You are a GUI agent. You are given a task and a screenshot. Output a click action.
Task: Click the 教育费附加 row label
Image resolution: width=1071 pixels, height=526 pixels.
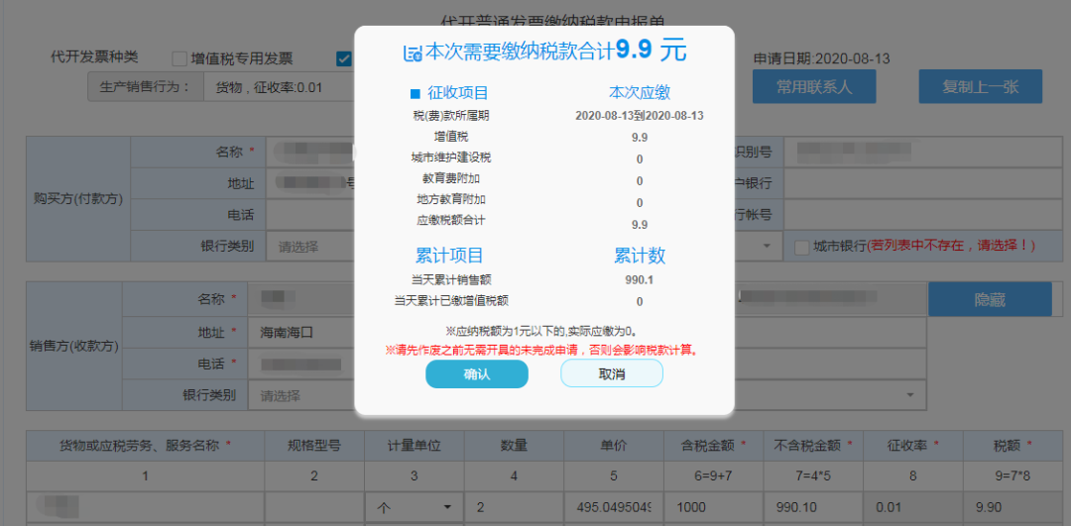pos(450,179)
